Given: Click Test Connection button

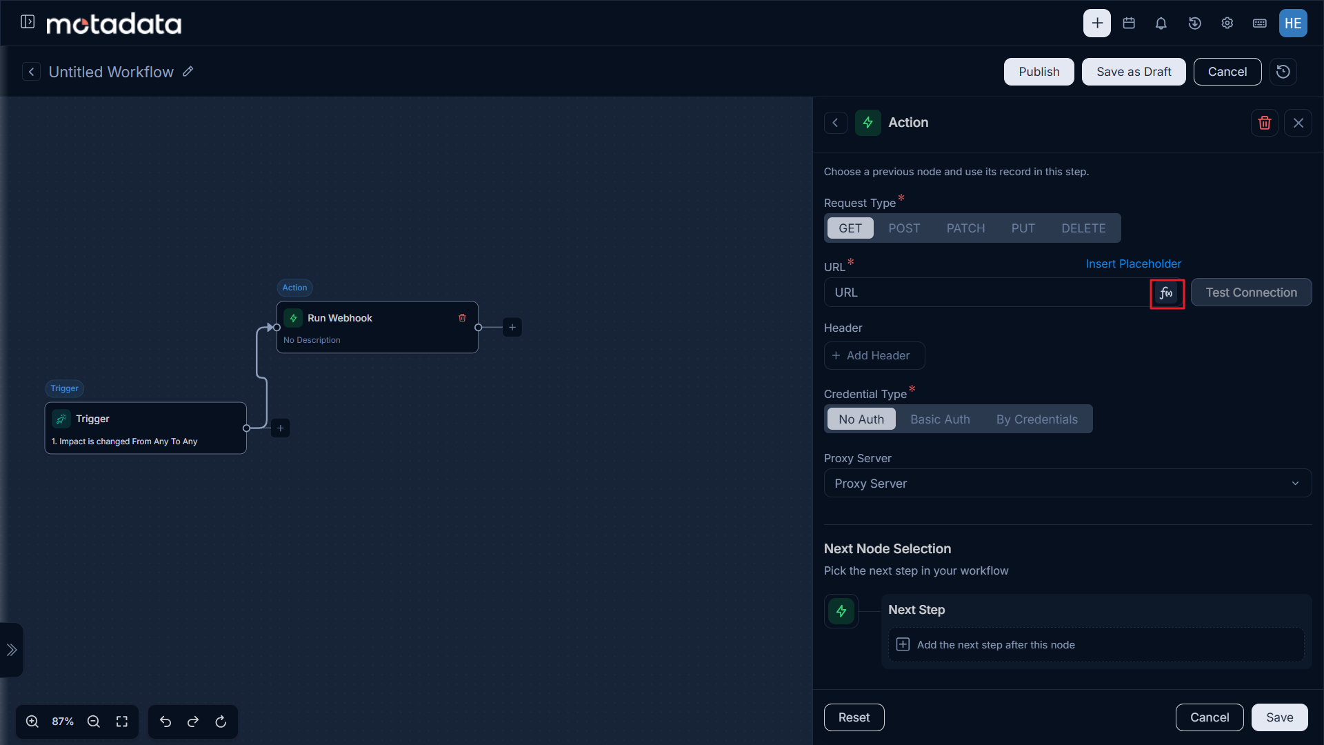Looking at the screenshot, I should 1251,292.
